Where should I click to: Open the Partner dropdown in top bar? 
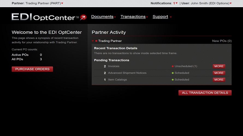tap(62, 3)
